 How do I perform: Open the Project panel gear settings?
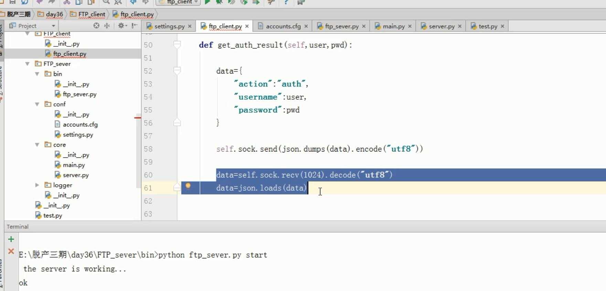122,26
